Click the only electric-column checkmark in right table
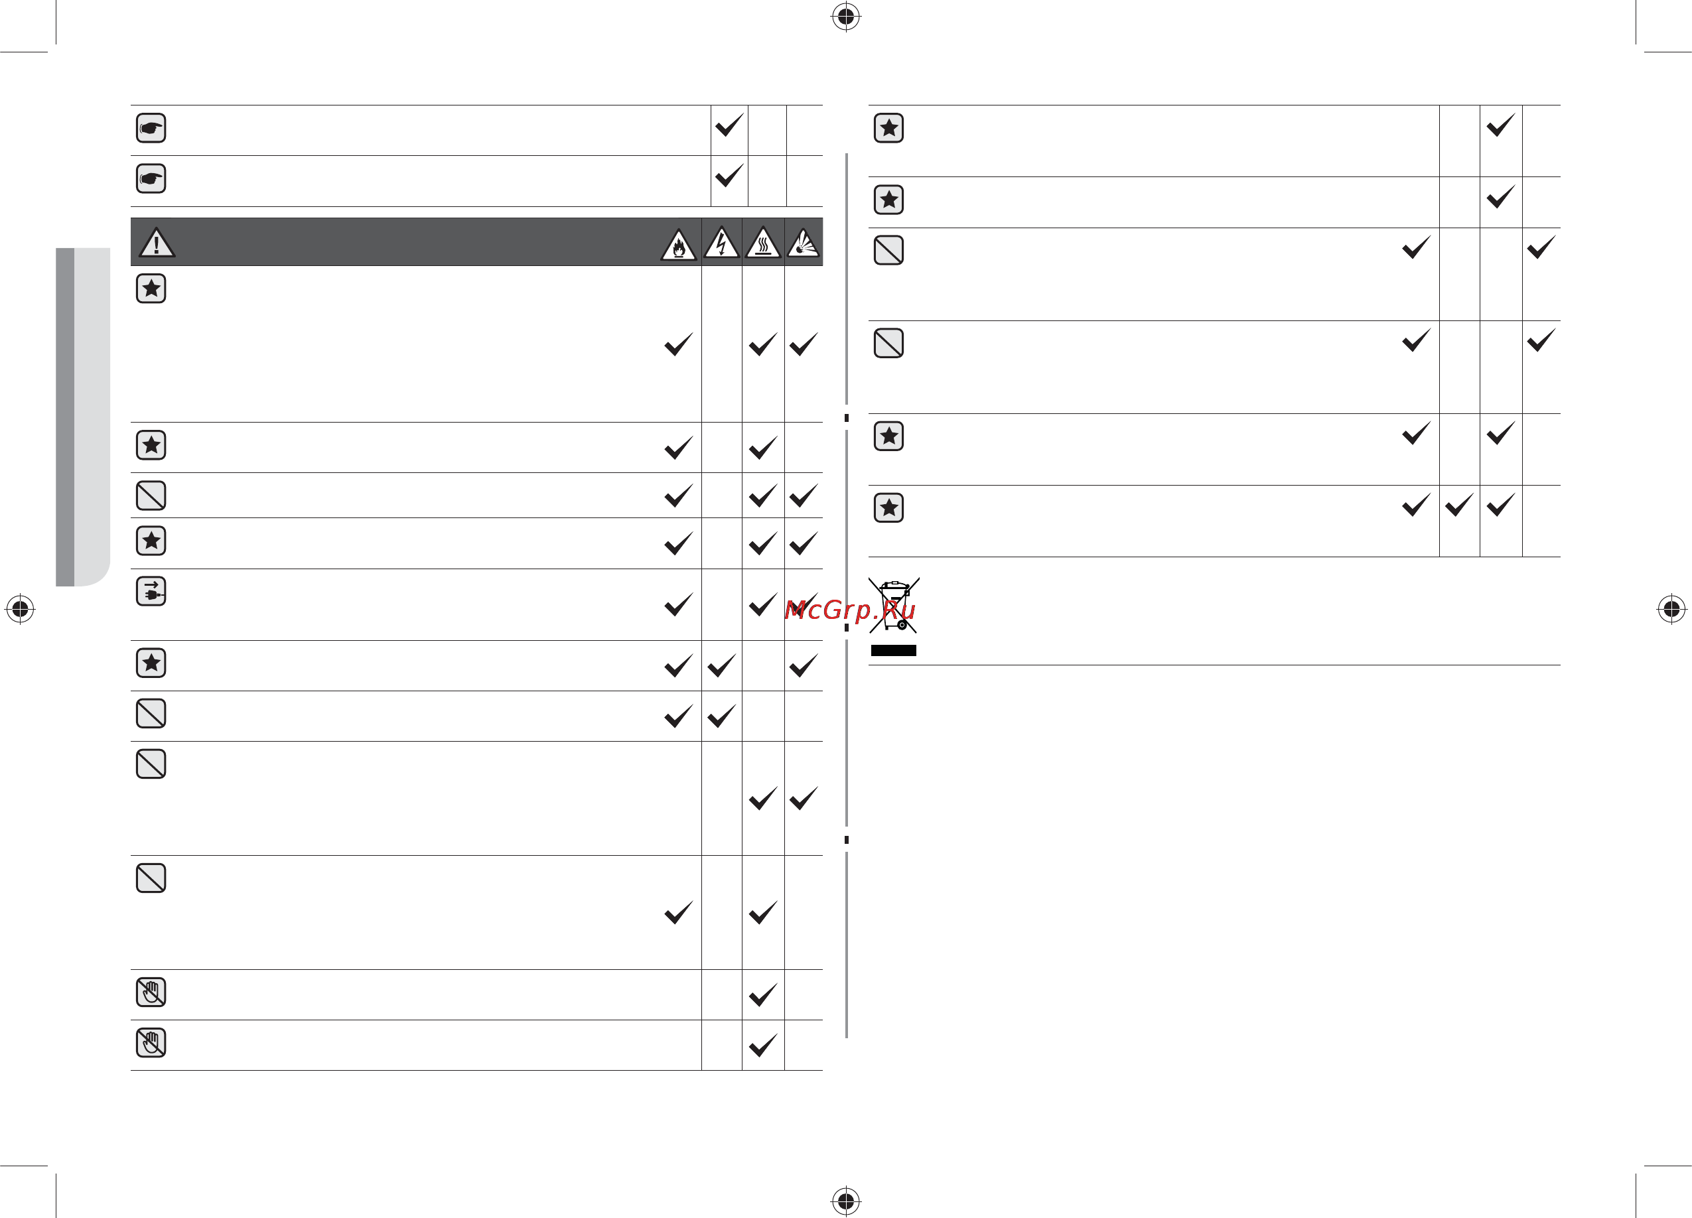The height and width of the screenshot is (1218, 1692). click(x=1458, y=505)
